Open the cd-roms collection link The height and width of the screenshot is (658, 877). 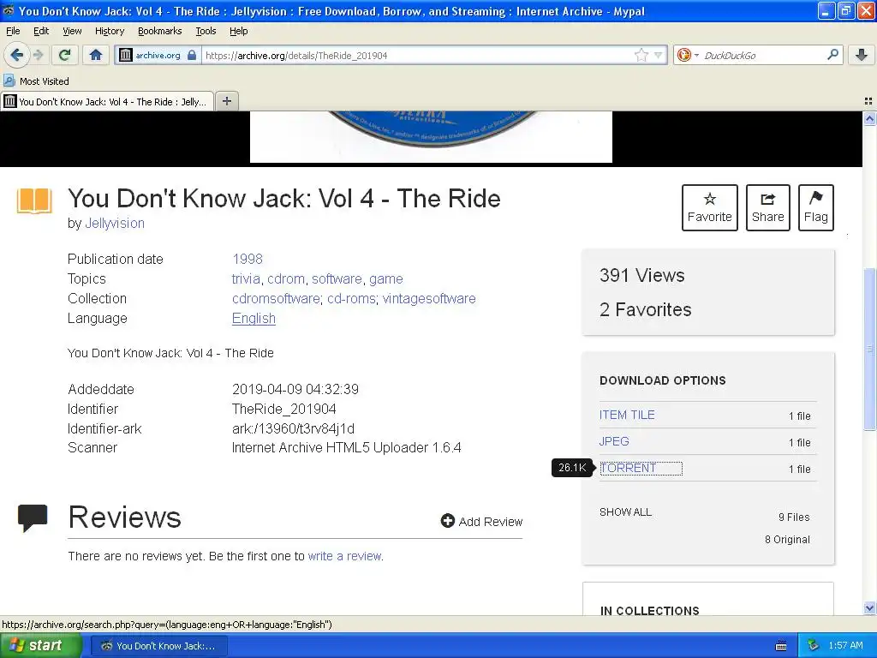click(351, 298)
